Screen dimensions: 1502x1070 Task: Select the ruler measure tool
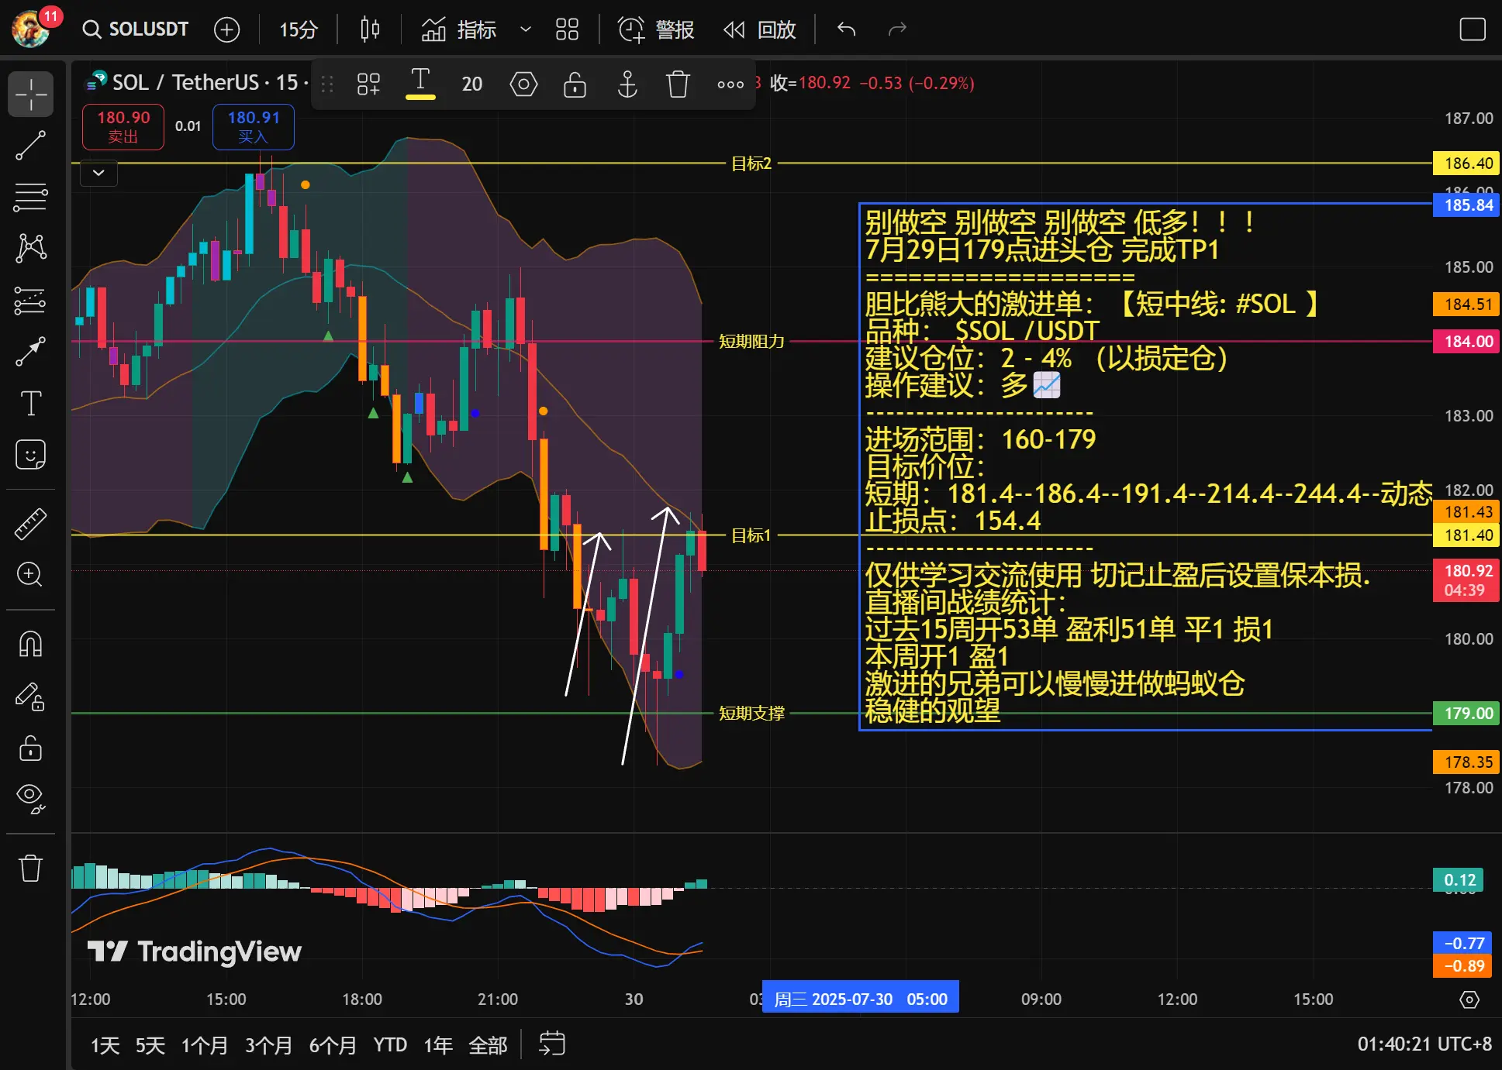[x=30, y=524]
